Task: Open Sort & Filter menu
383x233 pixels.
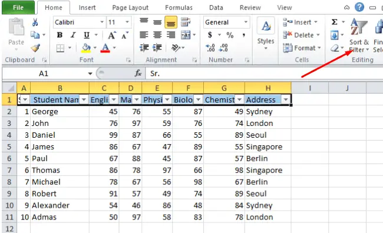Action: tap(359, 36)
